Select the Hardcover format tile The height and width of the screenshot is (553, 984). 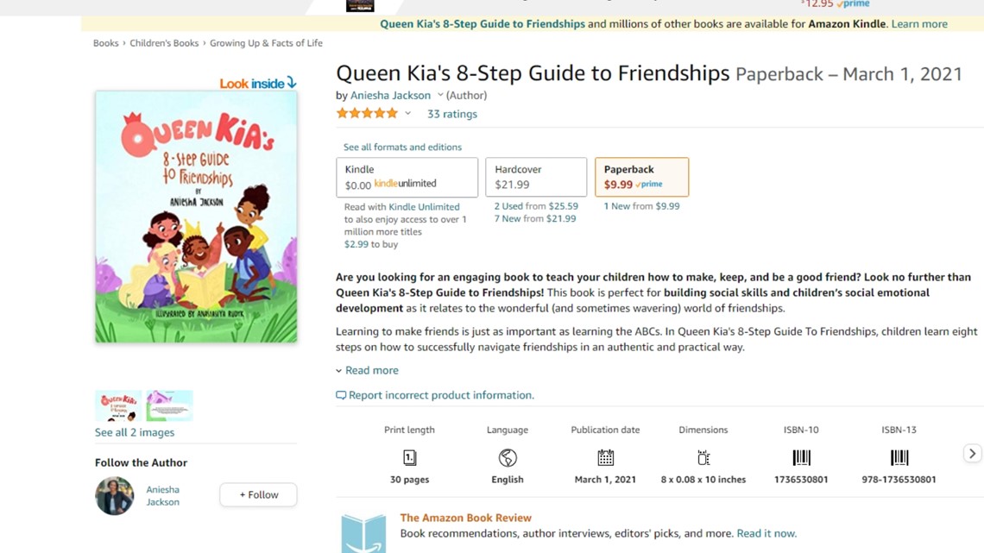(535, 176)
